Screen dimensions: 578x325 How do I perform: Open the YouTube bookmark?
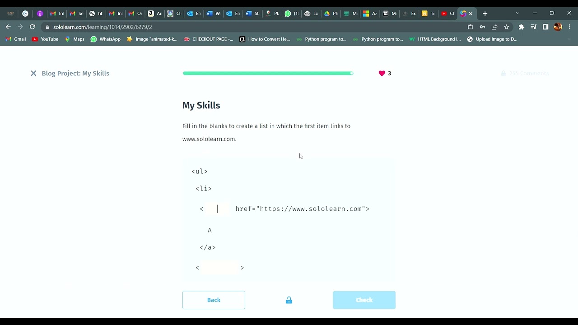[45, 39]
